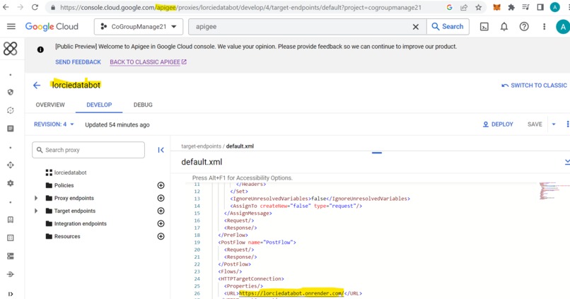
Task: Open the help question mark icon
Action: click(x=524, y=27)
